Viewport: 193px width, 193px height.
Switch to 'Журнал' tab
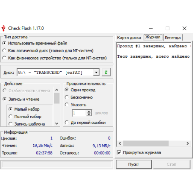[153, 37]
